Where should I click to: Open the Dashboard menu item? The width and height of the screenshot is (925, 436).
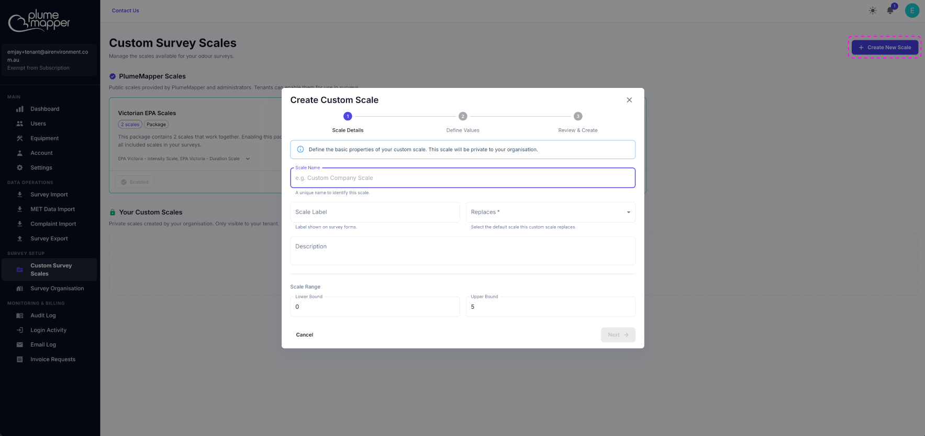(49, 109)
